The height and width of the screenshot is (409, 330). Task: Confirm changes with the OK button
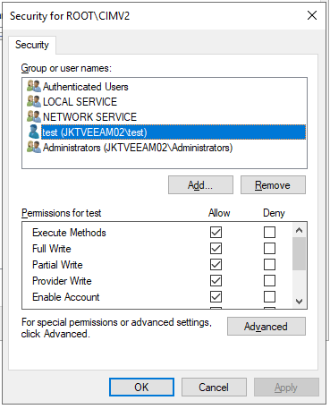click(141, 388)
